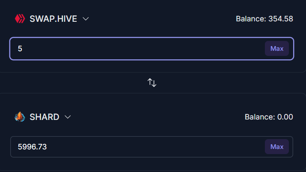The image size is (306, 172).
Task: Click the red SWAP.HIVE token logo
Action: click(20, 19)
